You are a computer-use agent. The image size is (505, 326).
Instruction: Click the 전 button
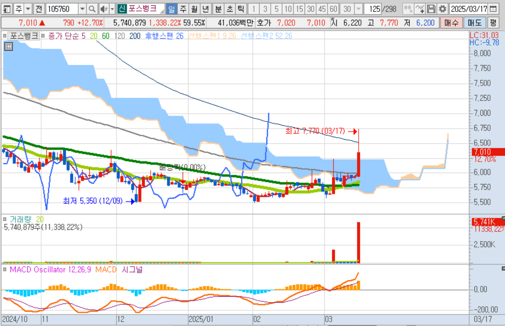[x=39, y=9]
